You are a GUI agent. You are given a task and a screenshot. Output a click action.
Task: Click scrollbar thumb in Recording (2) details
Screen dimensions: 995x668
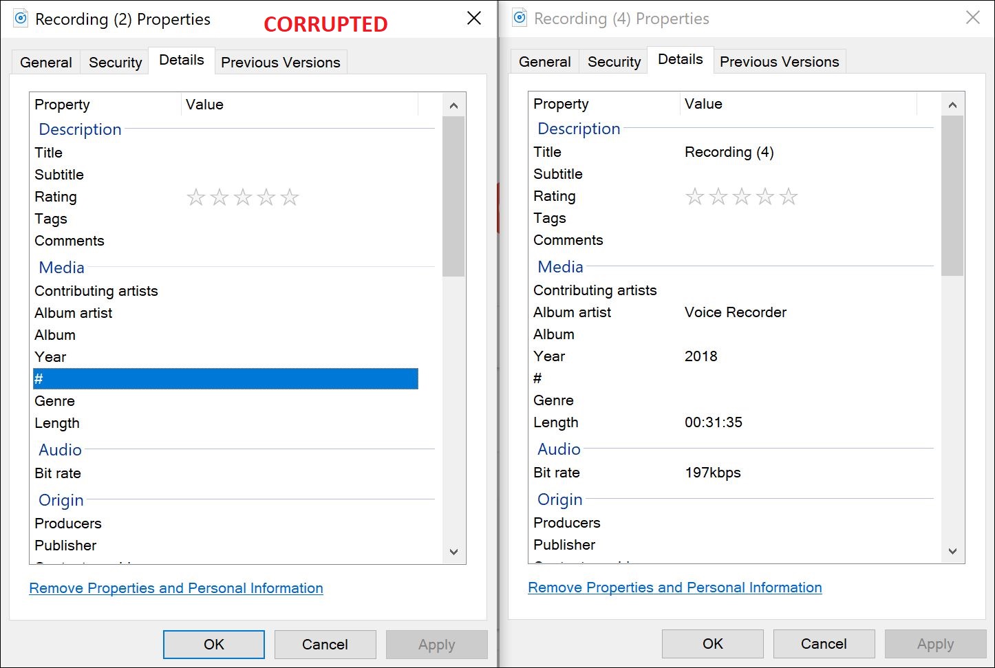(x=453, y=196)
